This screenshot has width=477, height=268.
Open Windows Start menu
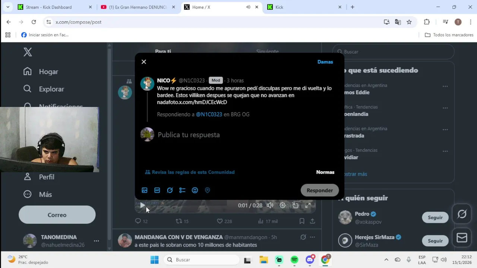(154, 260)
